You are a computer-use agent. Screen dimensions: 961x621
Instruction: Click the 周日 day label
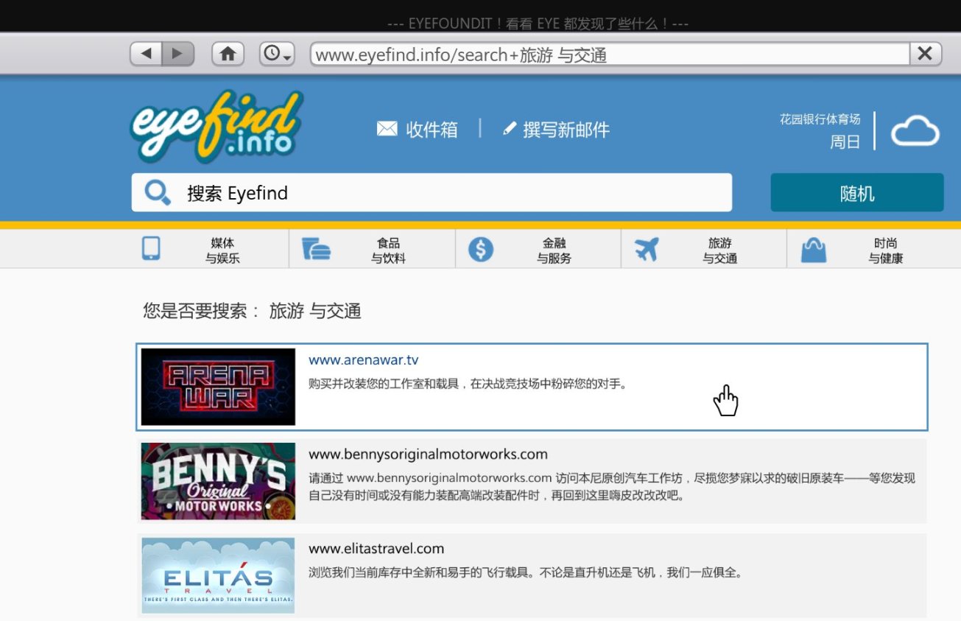tap(845, 142)
